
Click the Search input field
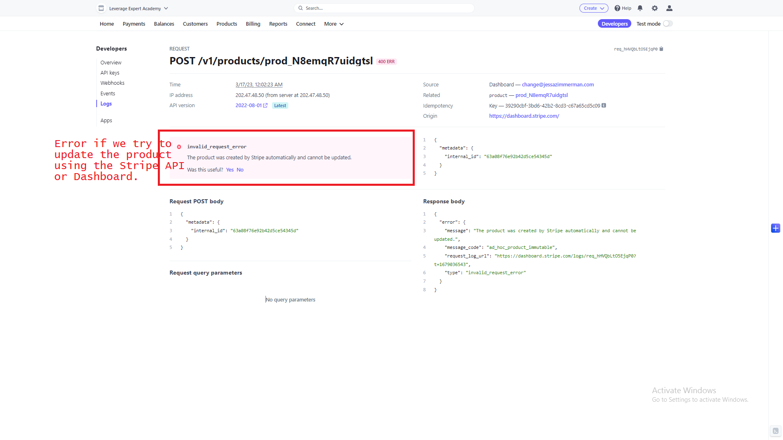(384, 8)
